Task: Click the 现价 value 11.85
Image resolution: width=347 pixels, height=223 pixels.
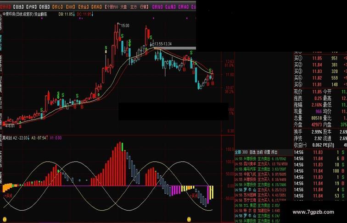Action: click(317, 92)
